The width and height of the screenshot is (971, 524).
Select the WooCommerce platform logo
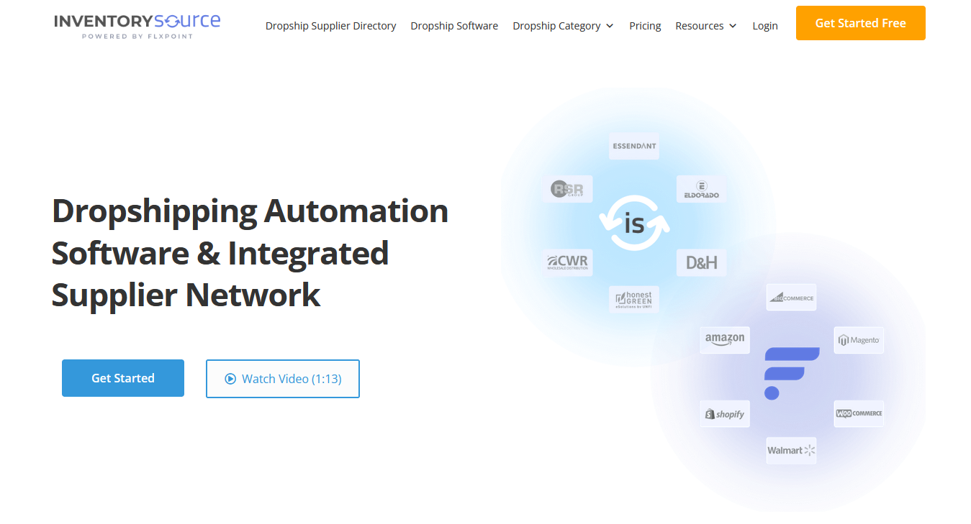click(x=859, y=414)
